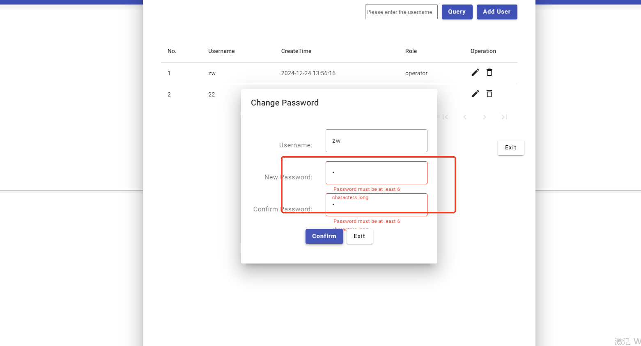Click the Operation column header
Image resolution: width=641 pixels, height=346 pixels.
[x=483, y=51]
